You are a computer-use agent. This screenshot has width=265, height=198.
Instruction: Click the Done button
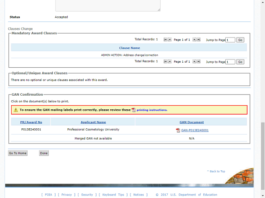click(x=44, y=153)
